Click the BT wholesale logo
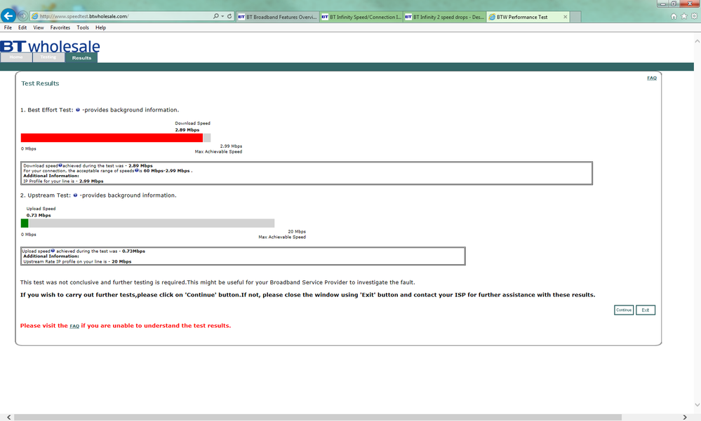The height and width of the screenshot is (421, 701). coord(50,46)
